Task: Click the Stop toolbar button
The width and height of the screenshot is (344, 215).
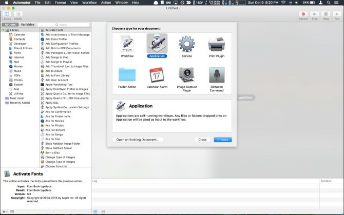Action: tap(326, 14)
